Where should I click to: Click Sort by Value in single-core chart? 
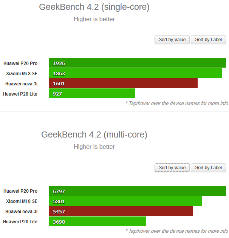point(172,40)
